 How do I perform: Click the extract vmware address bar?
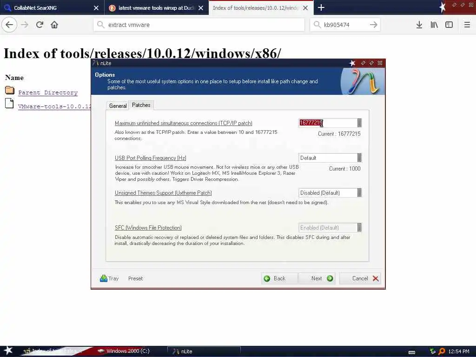(x=199, y=25)
